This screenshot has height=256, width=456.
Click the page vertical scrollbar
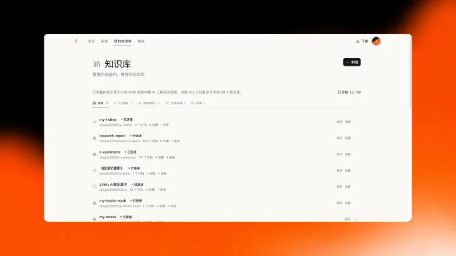pos(410,73)
